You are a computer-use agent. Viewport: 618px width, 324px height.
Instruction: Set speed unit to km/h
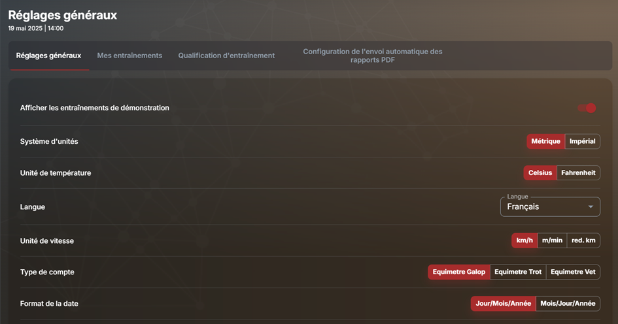[524, 240]
